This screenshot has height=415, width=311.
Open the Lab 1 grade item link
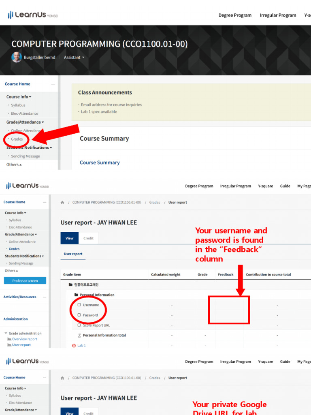click(81, 345)
